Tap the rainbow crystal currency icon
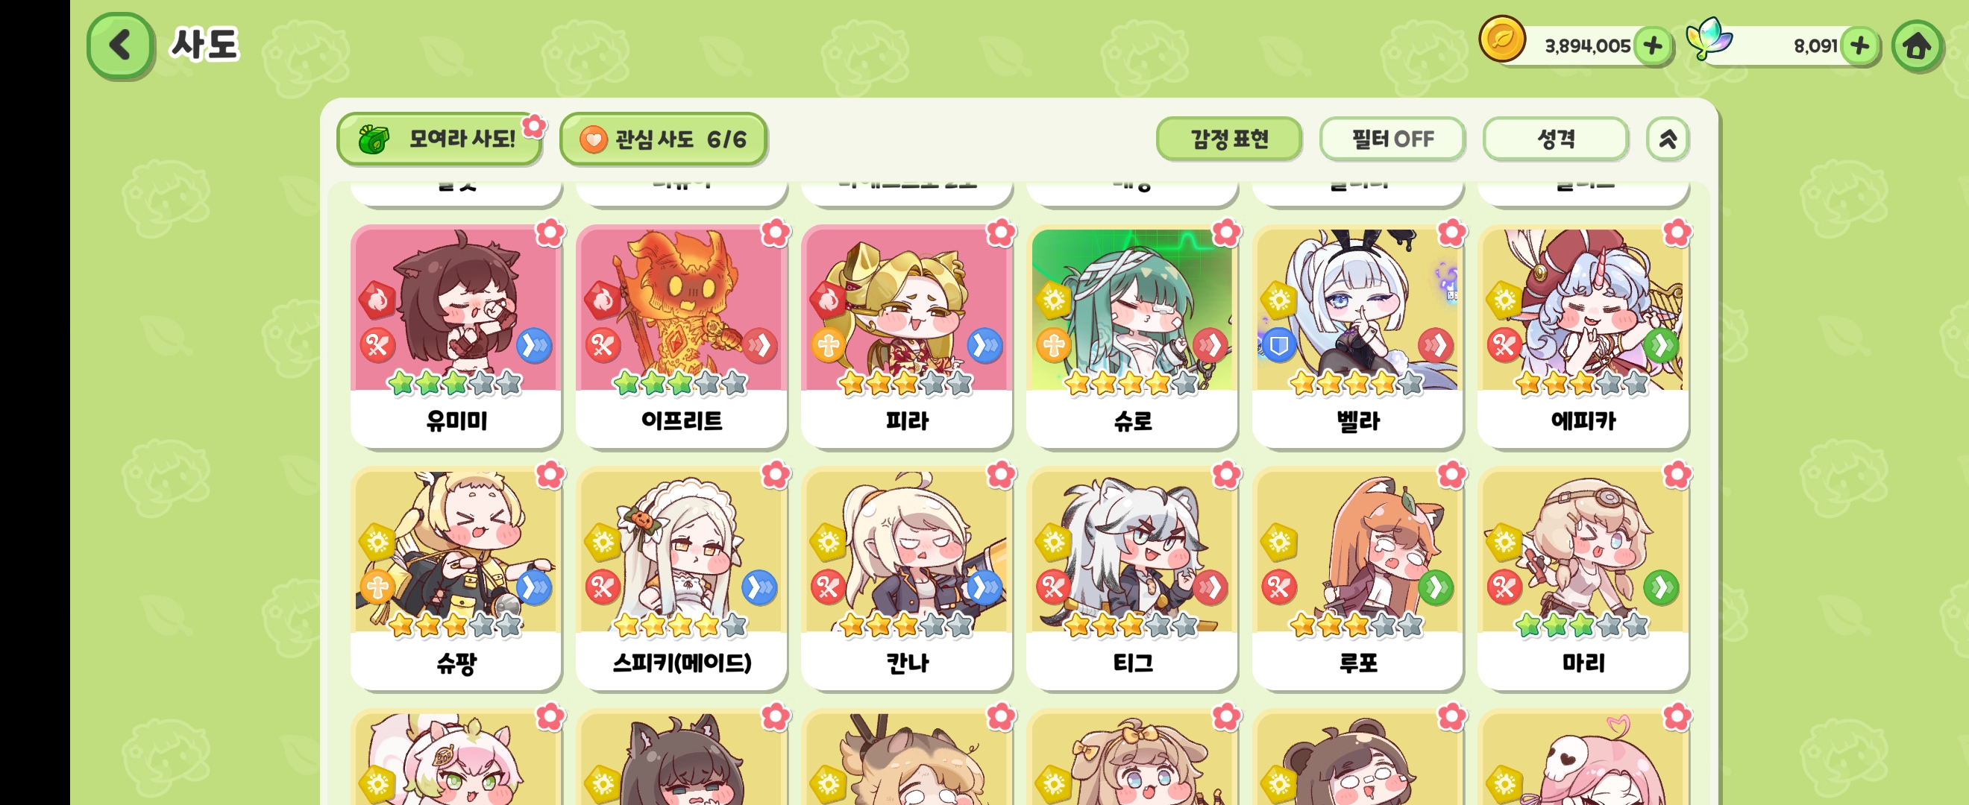The image size is (1969, 805). [1709, 38]
